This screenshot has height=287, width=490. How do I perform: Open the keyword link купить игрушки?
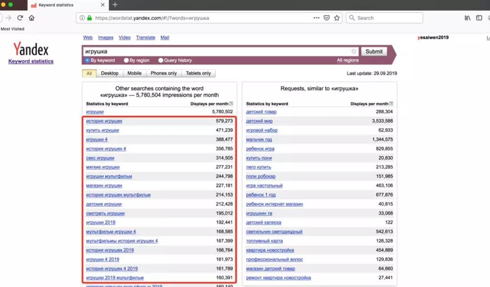[103, 130]
